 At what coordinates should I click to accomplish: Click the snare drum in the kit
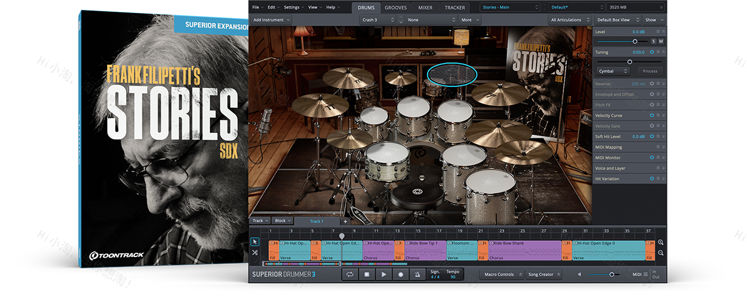pyautogui.click(x=387, y=160)
